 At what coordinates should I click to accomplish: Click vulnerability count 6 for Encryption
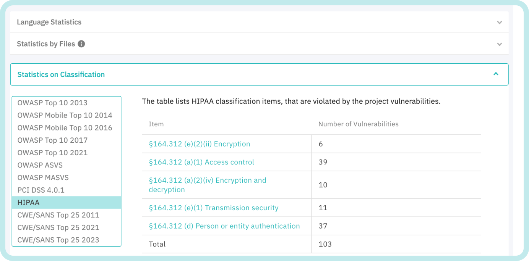coord(321,144)
